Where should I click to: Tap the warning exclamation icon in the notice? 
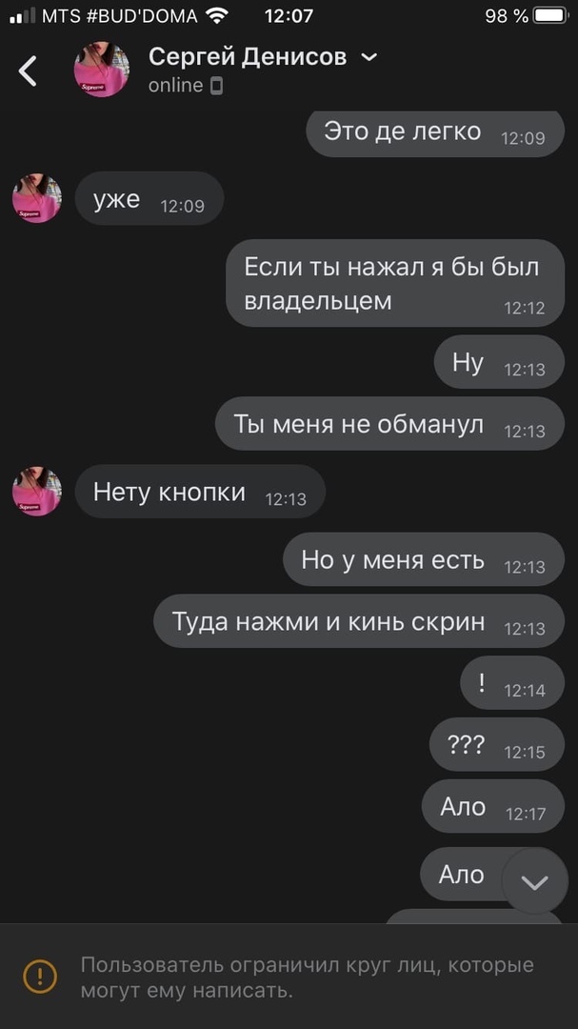[40, 976]
